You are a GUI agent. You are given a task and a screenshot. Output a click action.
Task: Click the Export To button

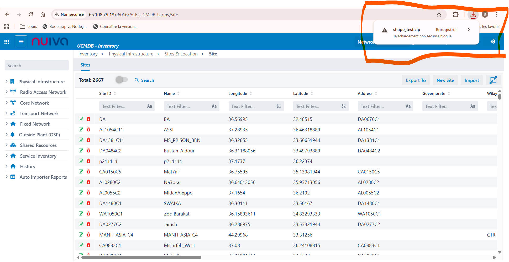pyautogui.click(x=416, y=80)
